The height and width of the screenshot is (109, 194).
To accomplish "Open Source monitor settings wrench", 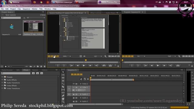I will pyautogui.click(x=105, y=56).
